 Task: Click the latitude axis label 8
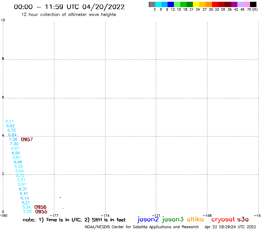tap(3, 58)
